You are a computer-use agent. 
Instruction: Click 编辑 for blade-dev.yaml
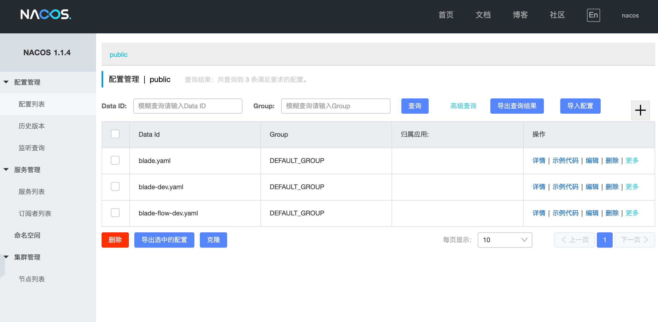pyautogui.click(x=592, y=187)
